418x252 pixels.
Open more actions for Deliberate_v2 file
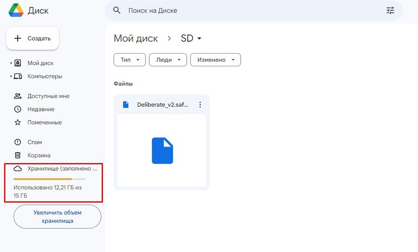click(x=200, y=105)
